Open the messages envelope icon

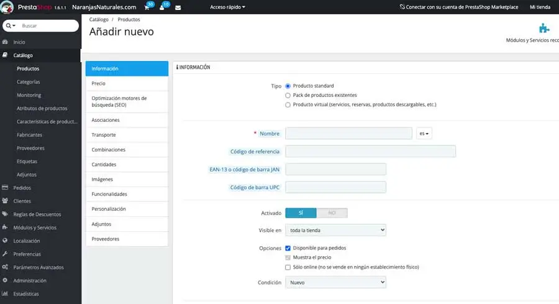tap(178, 7)
